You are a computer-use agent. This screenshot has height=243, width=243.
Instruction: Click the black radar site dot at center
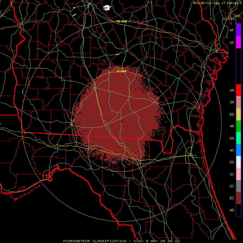(122, 122)
